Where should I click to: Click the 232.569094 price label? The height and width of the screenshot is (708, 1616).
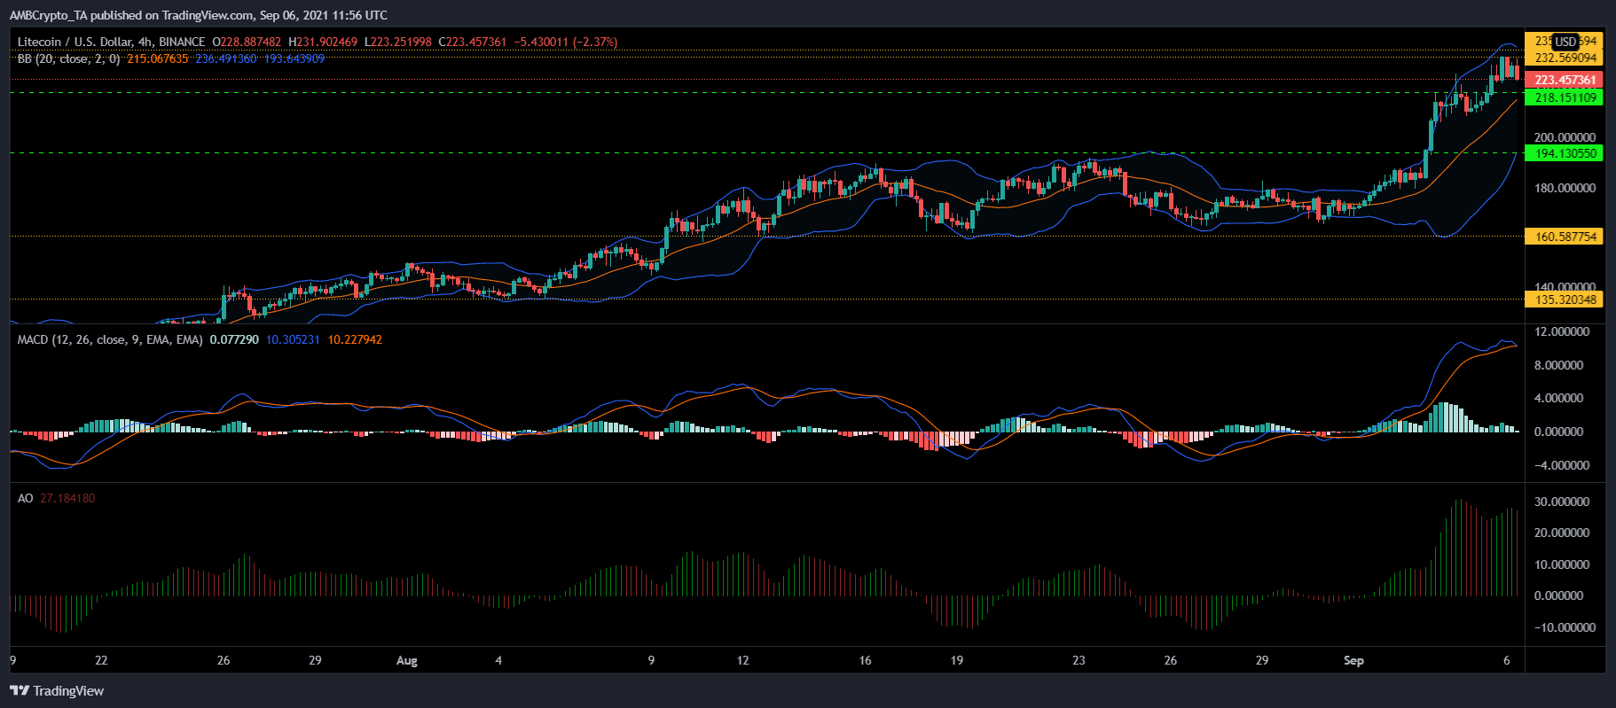coord(1565,58)
